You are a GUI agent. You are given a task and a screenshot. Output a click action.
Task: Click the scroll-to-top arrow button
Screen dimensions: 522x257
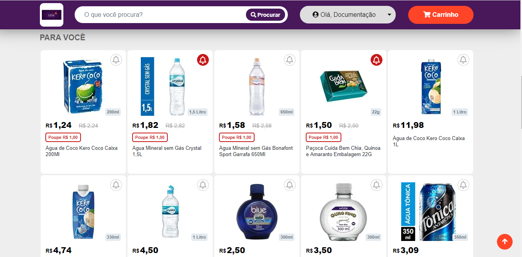[504, 241]
